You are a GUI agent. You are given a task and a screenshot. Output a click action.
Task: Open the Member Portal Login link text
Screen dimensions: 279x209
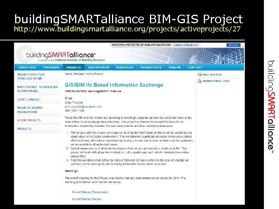(x=216, y=81)
